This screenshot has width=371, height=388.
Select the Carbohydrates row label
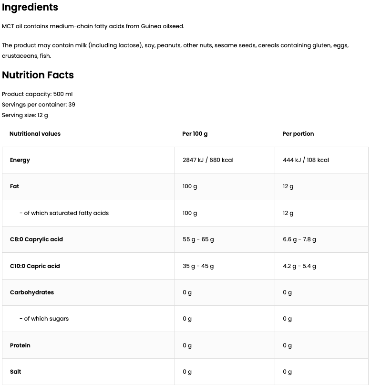(x=32, y=292)
